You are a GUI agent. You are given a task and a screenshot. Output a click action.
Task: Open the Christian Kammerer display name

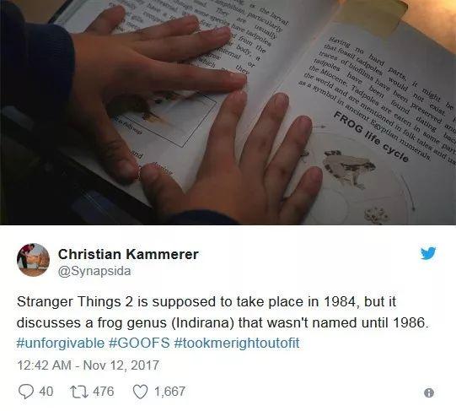[128, 254]
